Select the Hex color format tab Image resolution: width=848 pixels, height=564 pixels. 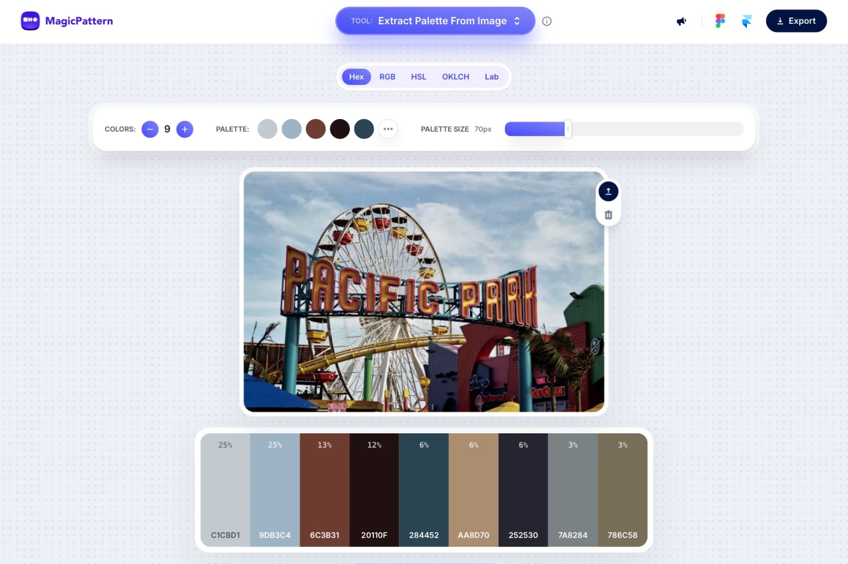coord(356,77)
